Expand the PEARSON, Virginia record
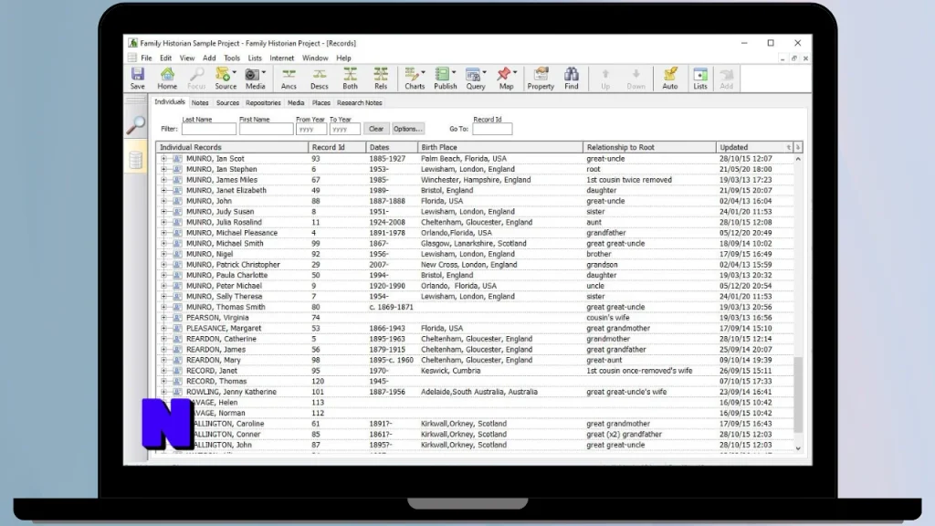This screenshot has width=935, height=526. pos(164,318)
